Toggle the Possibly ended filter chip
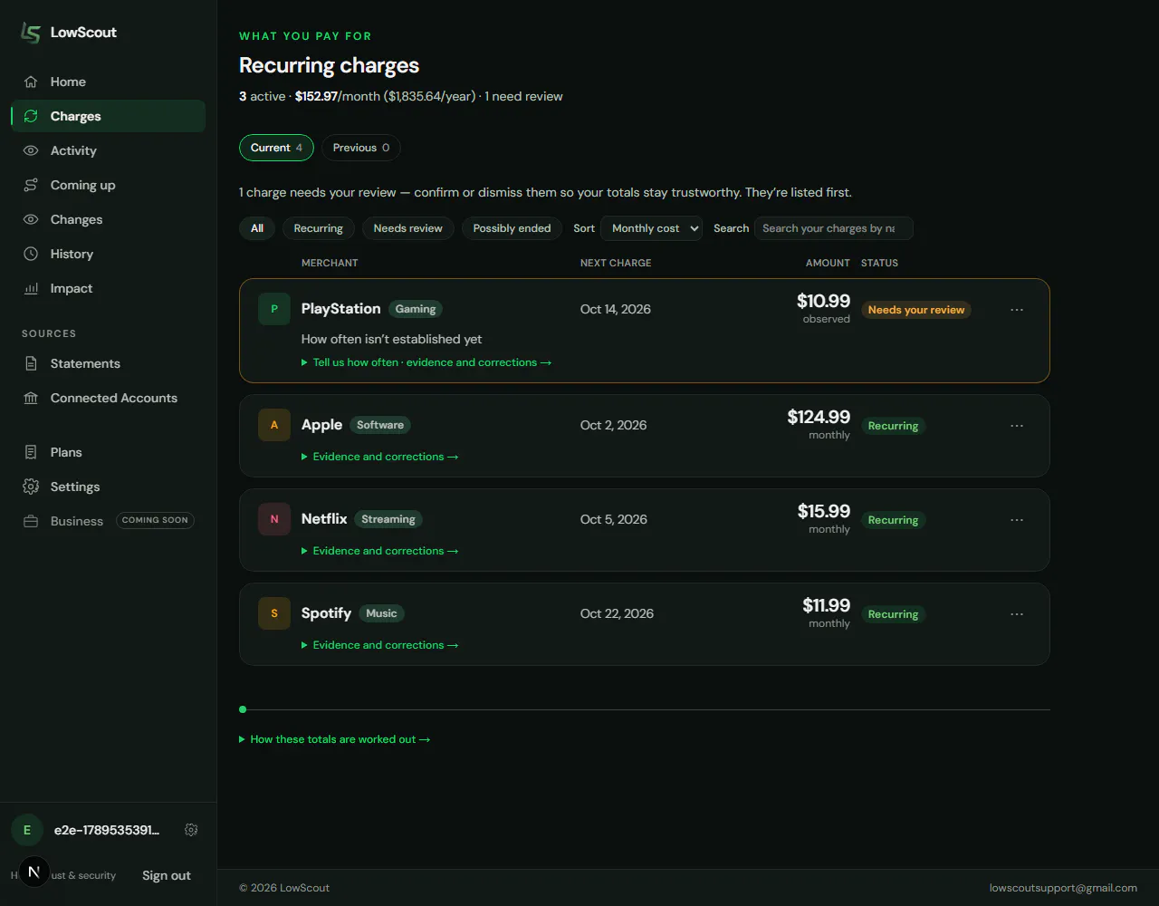This screenshot has width=1159, height=906. click(x=512, y=228)
